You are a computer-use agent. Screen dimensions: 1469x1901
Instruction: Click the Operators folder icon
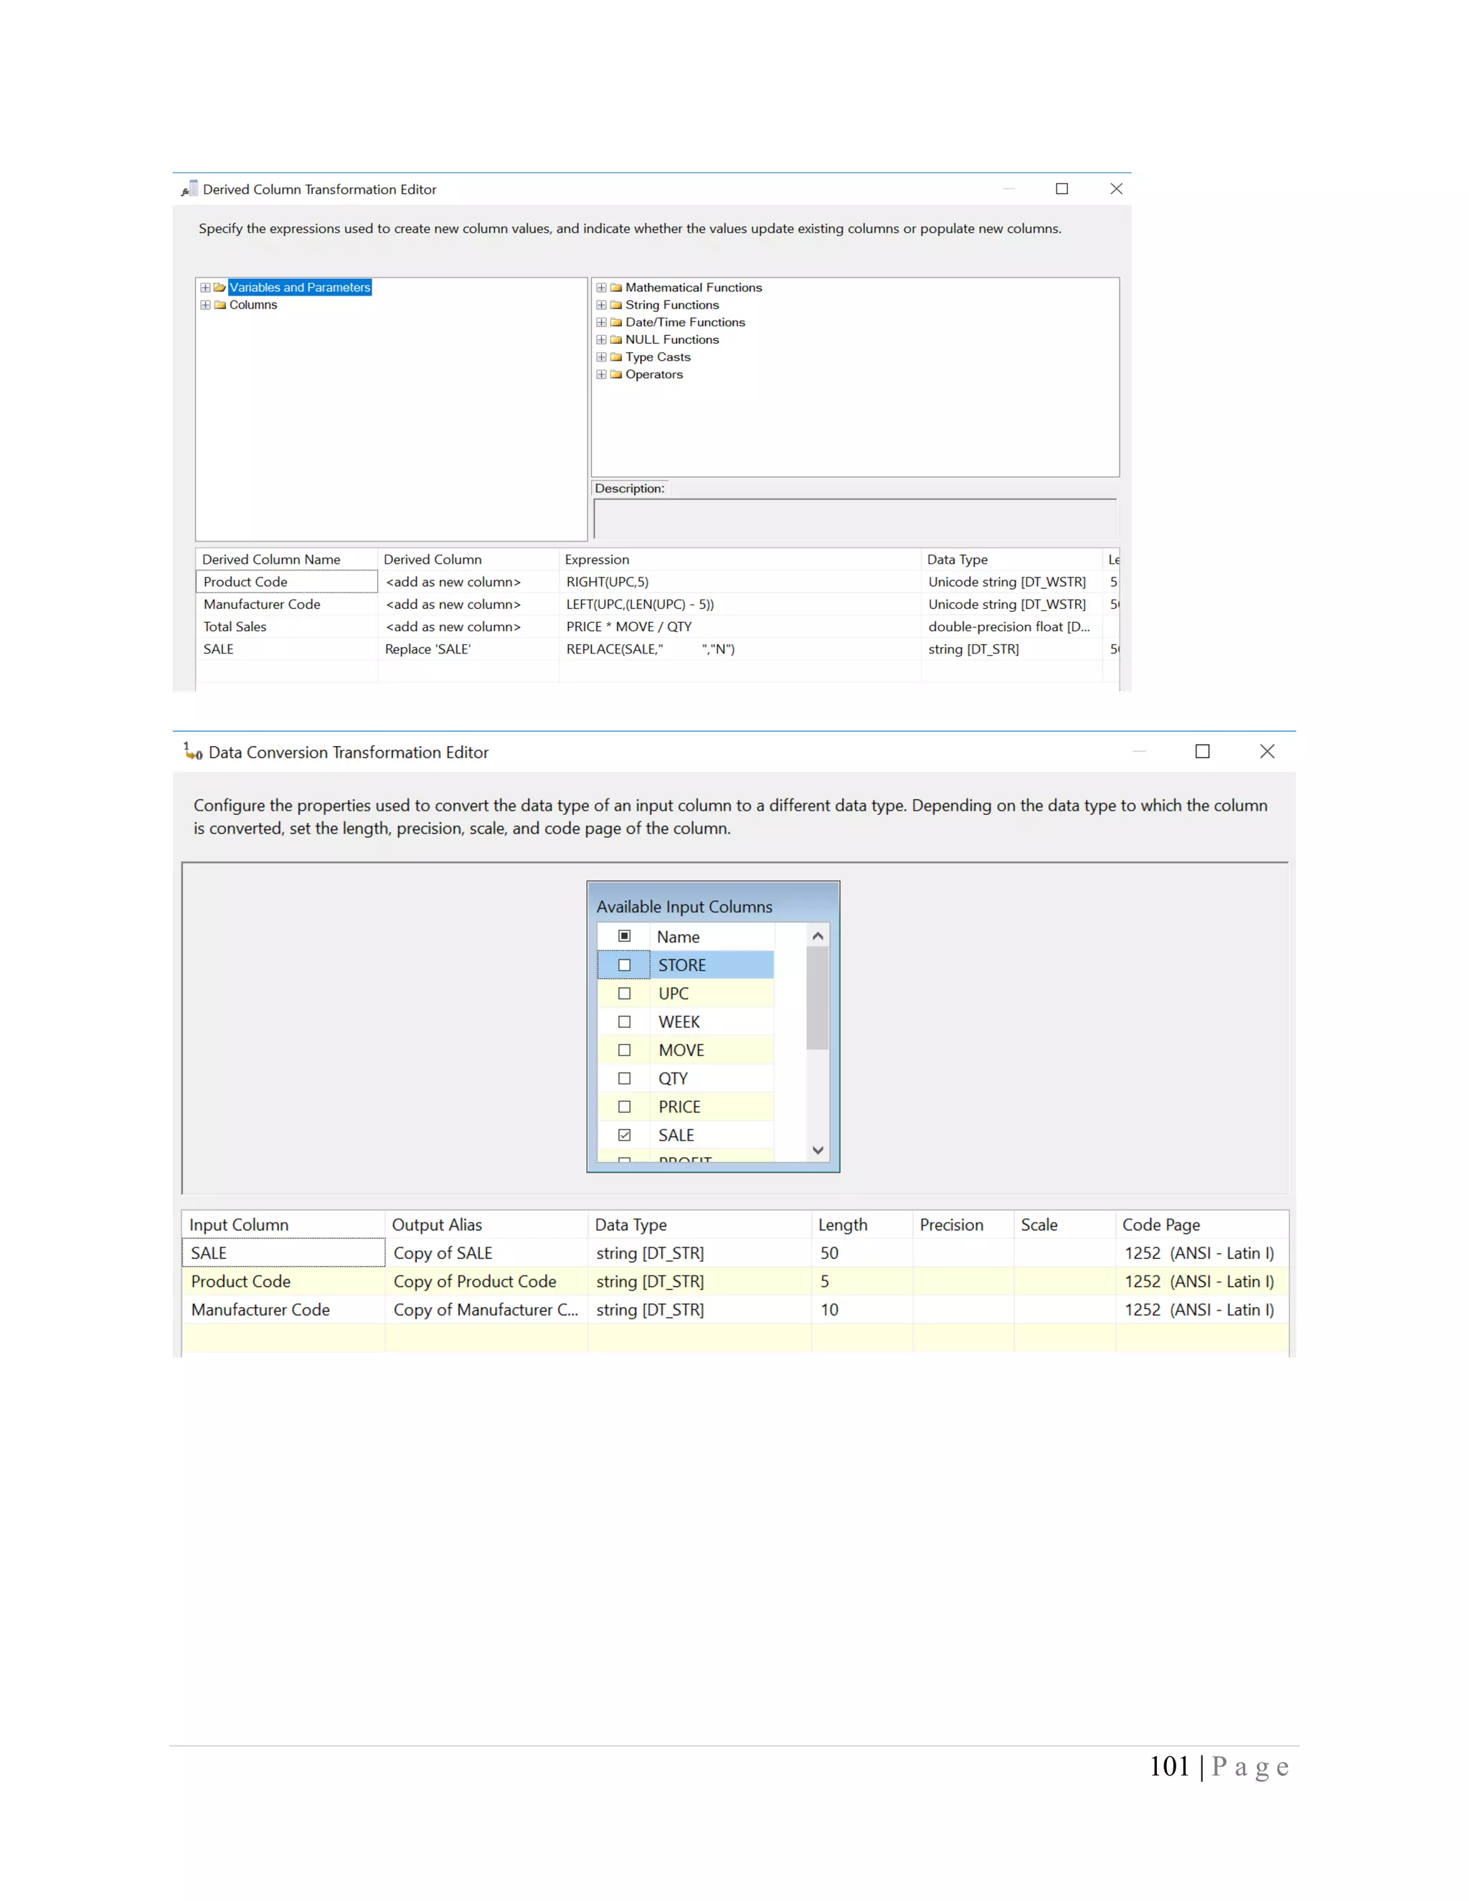(x=616, y=374)
